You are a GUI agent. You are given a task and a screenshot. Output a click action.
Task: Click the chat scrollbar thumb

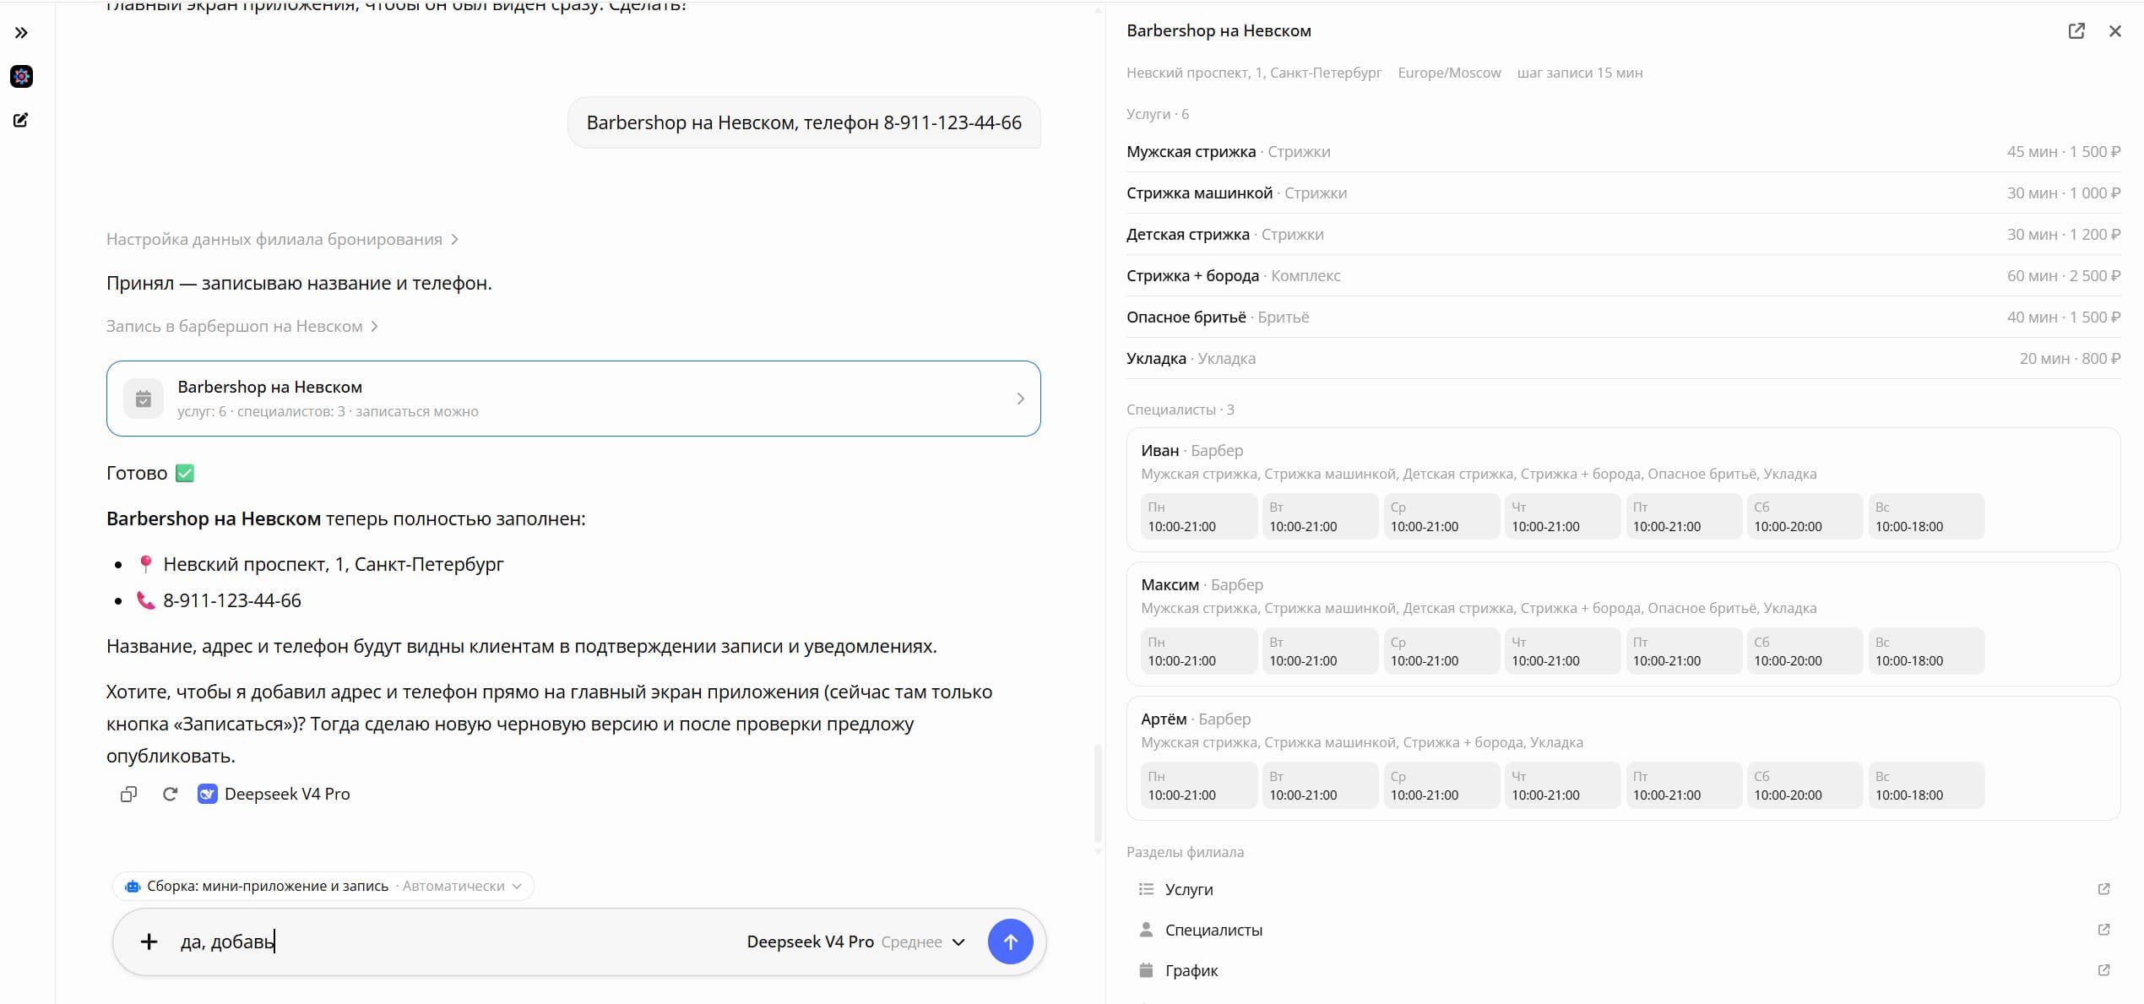(x=1098, y=792)
